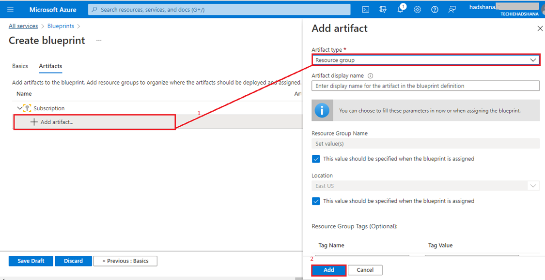Click the blue information icon in the banner
This screenshot has height=280, width=545.
(322, 110)
